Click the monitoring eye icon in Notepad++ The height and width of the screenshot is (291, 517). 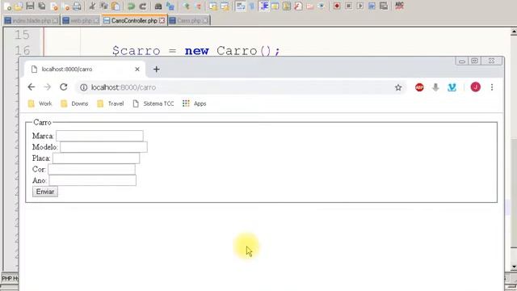point(322,6)
